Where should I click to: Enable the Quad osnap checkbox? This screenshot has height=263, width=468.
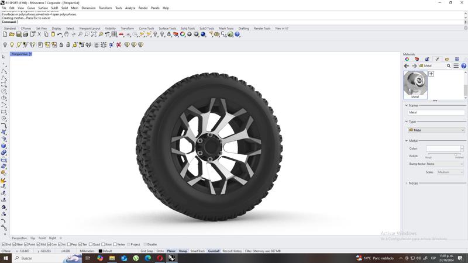pyautogui.click(x=91, y=244)
